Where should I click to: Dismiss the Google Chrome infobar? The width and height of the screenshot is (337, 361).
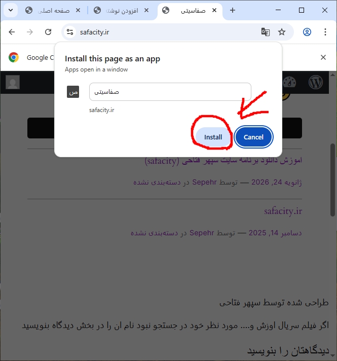point(323,57)
